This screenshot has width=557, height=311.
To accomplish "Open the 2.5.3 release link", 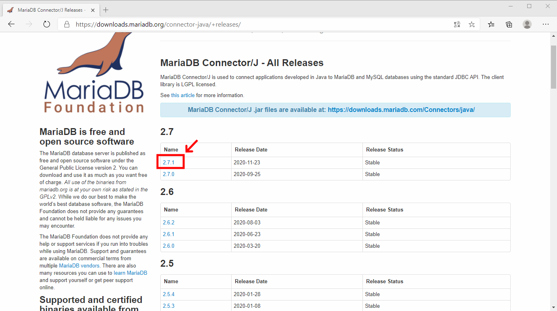I will [169, 306].
